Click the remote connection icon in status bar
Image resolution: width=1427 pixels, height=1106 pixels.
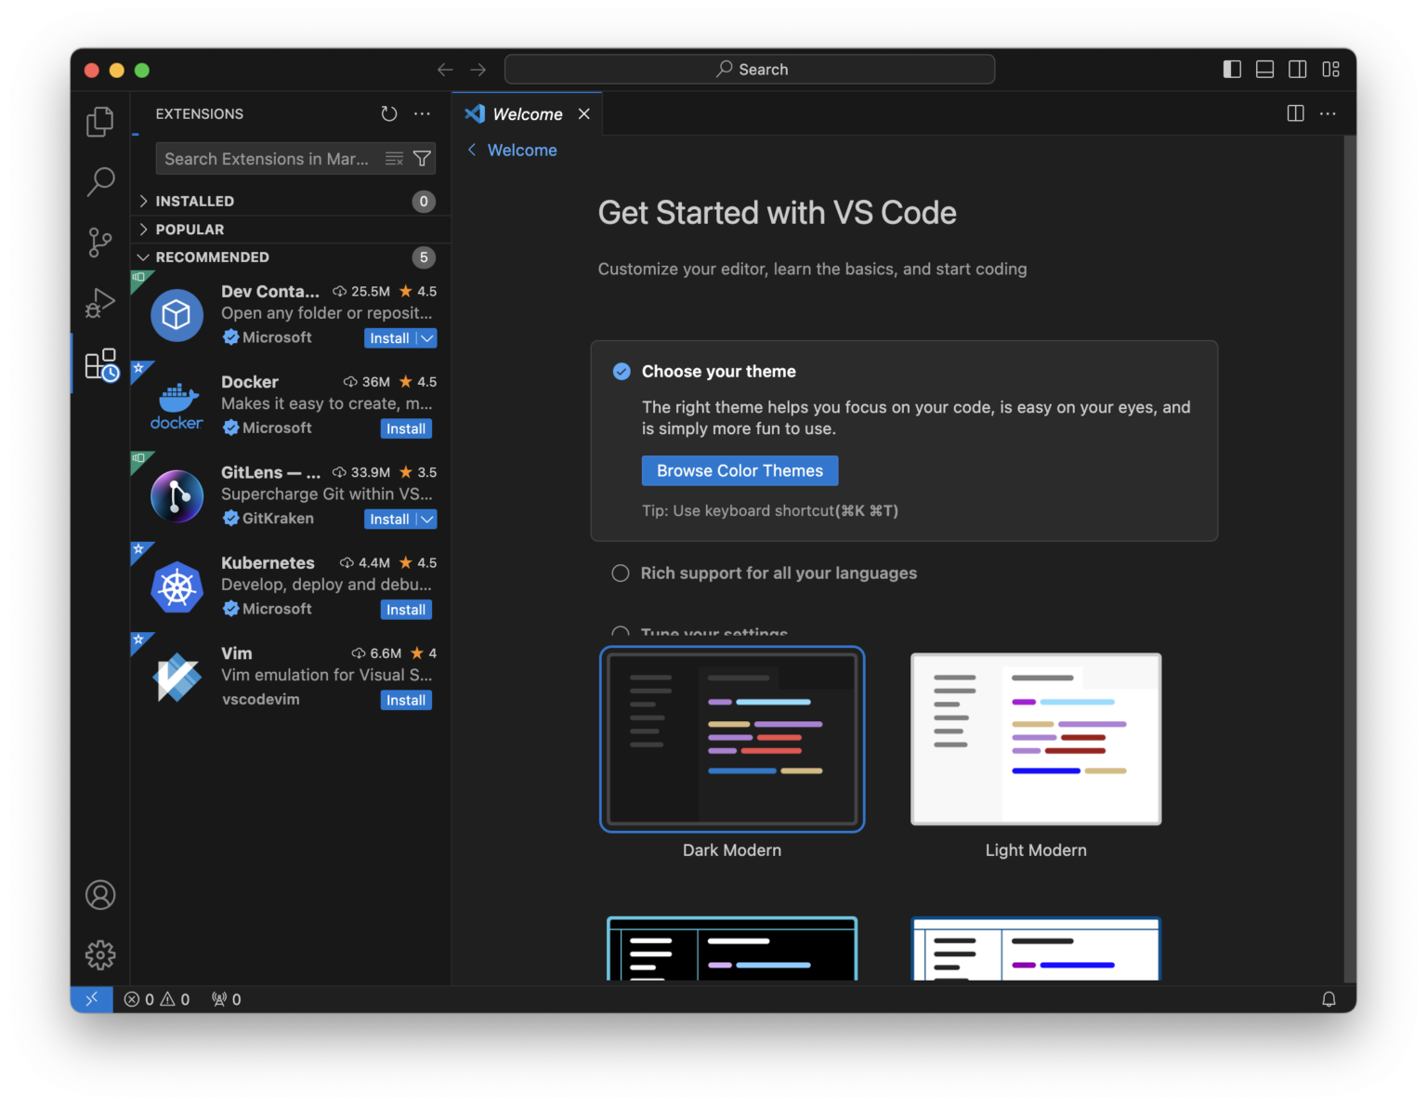[90, 998]
